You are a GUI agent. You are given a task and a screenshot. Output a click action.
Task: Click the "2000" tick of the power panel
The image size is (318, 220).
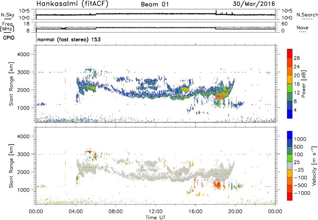tap(23, 90)
